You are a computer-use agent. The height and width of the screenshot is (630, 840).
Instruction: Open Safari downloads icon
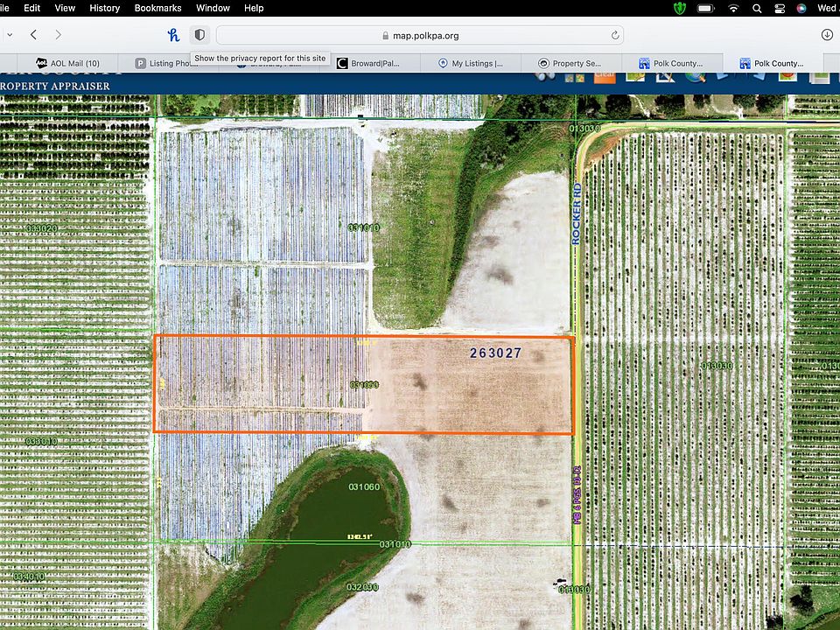click(x=827, y=35)
